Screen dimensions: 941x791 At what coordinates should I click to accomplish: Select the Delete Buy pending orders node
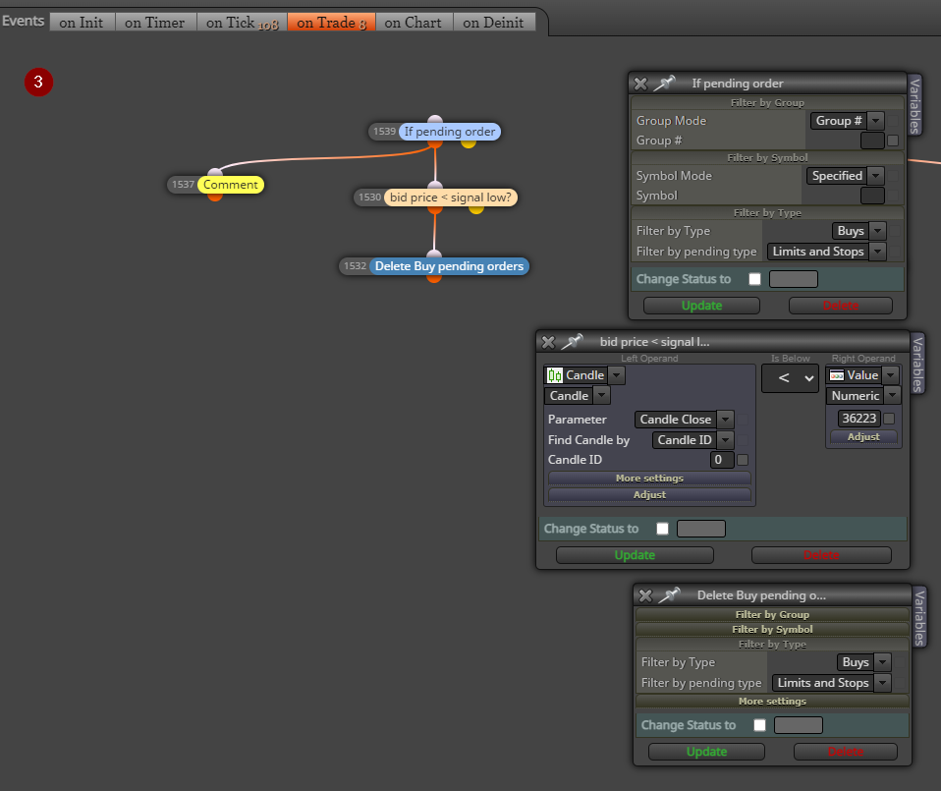(449, 266)
